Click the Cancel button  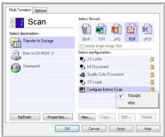coord(94,129)
